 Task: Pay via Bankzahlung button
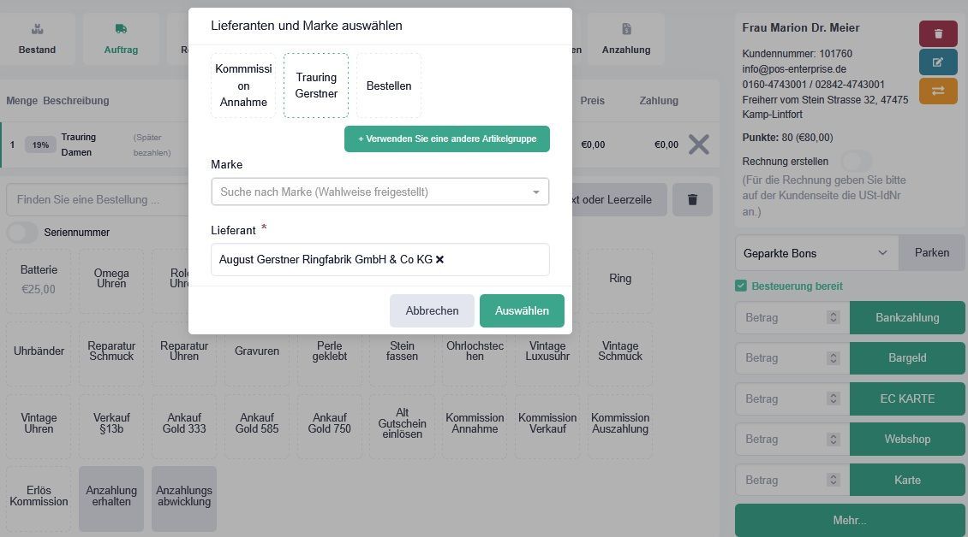(x=907, y=317)
